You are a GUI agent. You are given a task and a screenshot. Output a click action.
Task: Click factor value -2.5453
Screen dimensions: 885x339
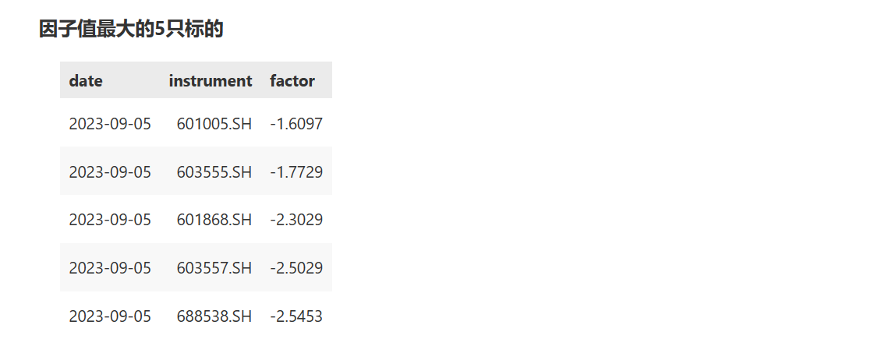[x=296, y=316]
